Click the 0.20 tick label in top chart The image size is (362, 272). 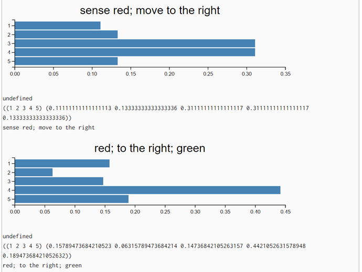pyautogui.click(x=169, y=74)
